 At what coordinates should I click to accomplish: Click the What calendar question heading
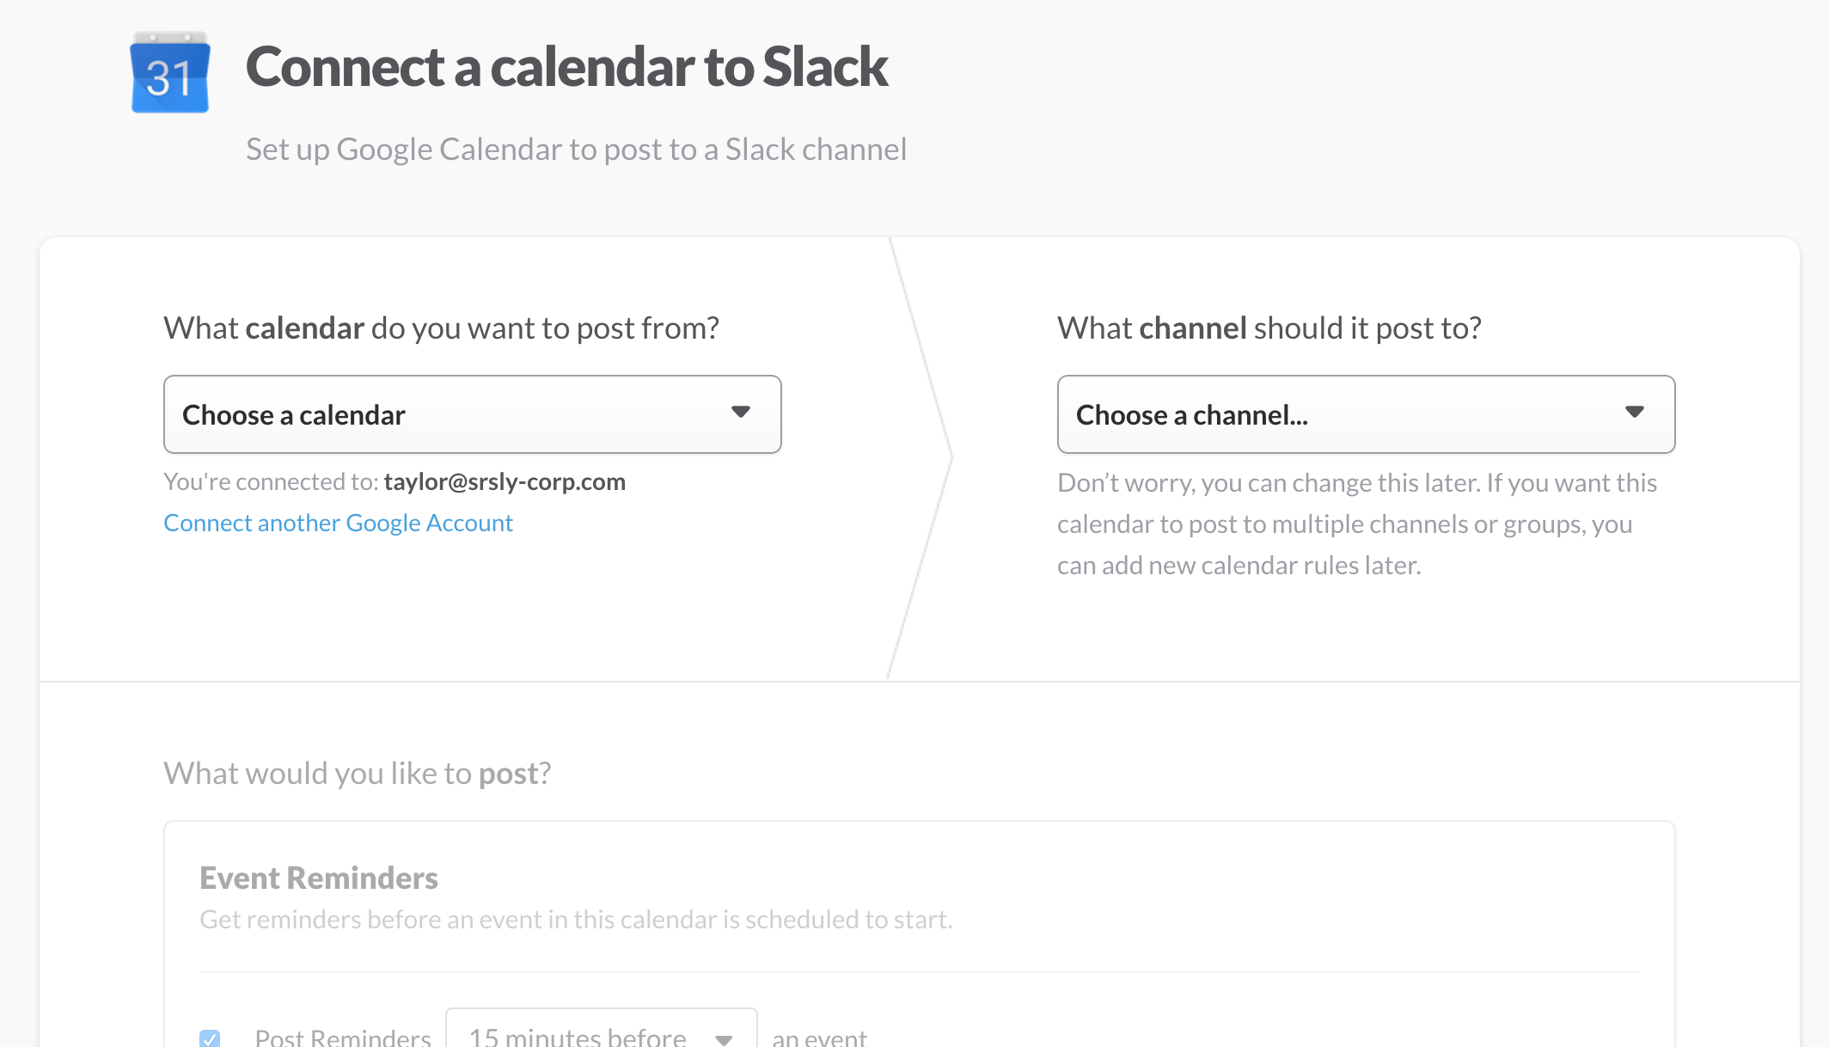coord(441,328)
